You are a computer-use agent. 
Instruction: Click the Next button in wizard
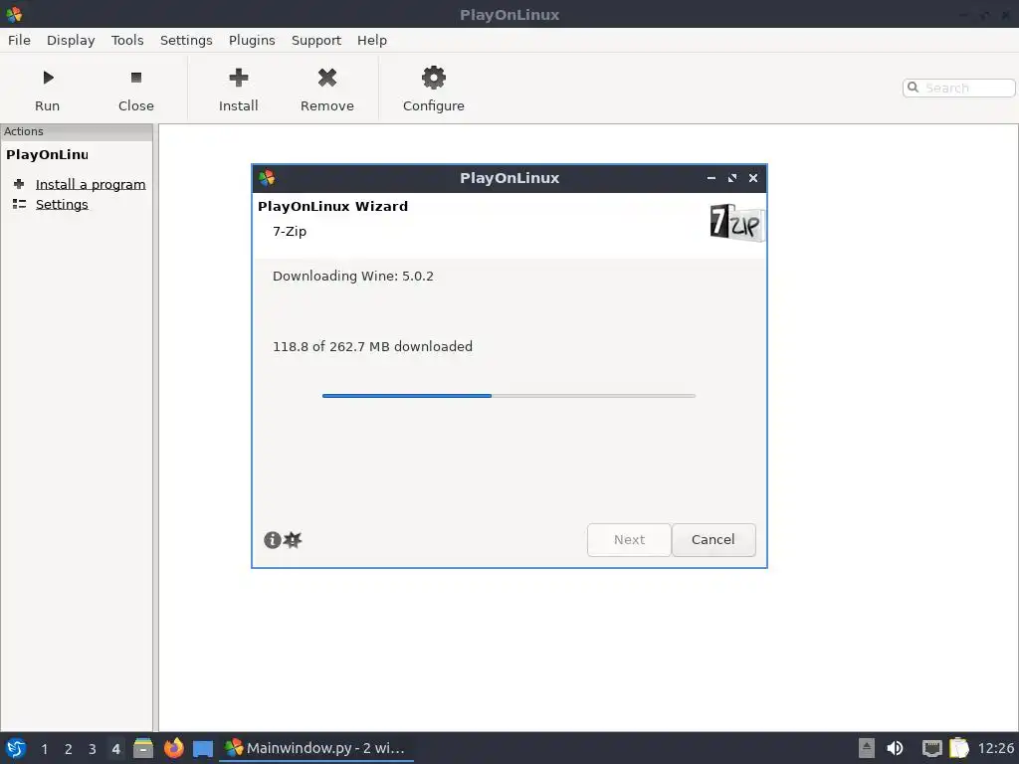pyautogui.click(x=629, y=540)
